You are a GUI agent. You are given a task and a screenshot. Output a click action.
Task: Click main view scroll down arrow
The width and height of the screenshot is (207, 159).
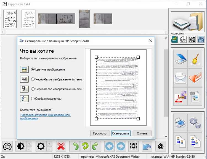[166, 136]
